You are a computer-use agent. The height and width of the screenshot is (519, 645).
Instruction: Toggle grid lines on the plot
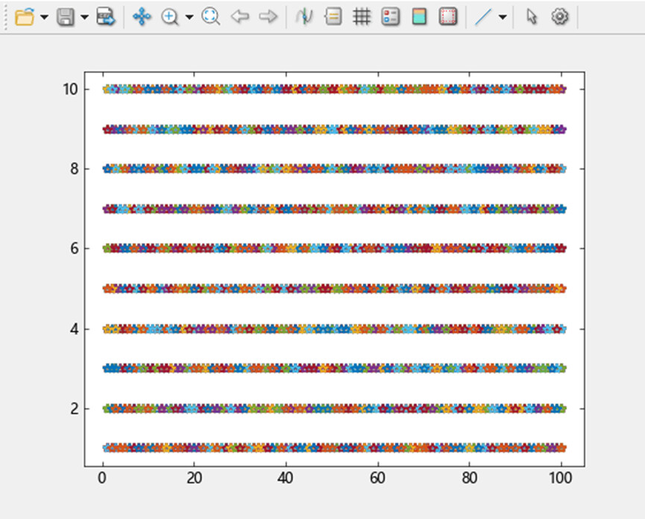[362, 17]
